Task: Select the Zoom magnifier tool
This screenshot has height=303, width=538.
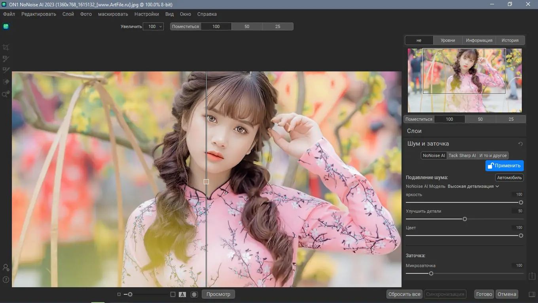Action: pos(6,94)
